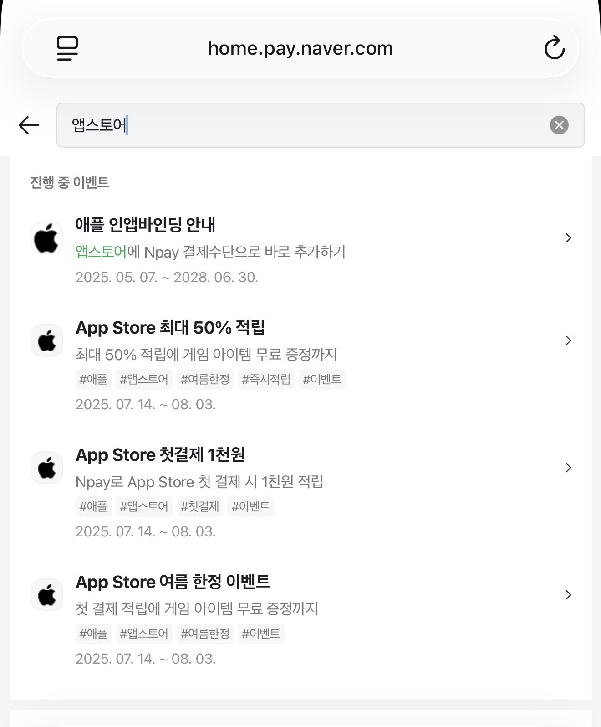The height and width of the screenshot is (727, 601).
Task: Tap Apple logo of App Store 여름 한정 이벤트
Action: [x=47, y=595]
